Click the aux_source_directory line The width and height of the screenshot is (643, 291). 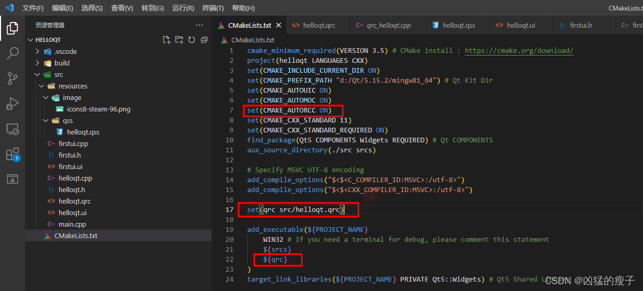(312, 150)
